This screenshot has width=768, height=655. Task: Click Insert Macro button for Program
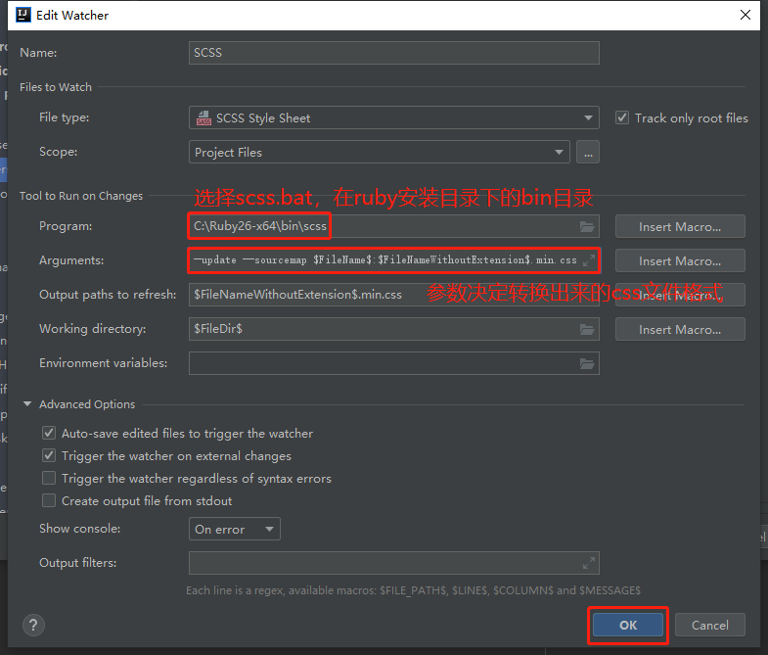point(680,226)
